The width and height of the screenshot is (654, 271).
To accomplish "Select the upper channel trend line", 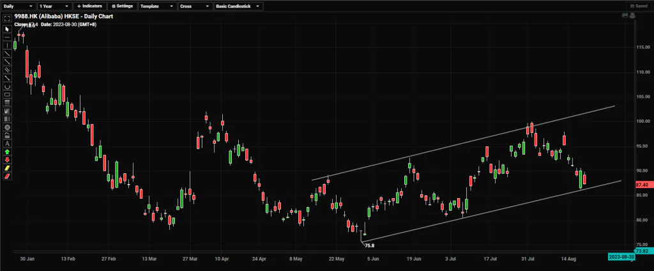I will click(463, 143).
